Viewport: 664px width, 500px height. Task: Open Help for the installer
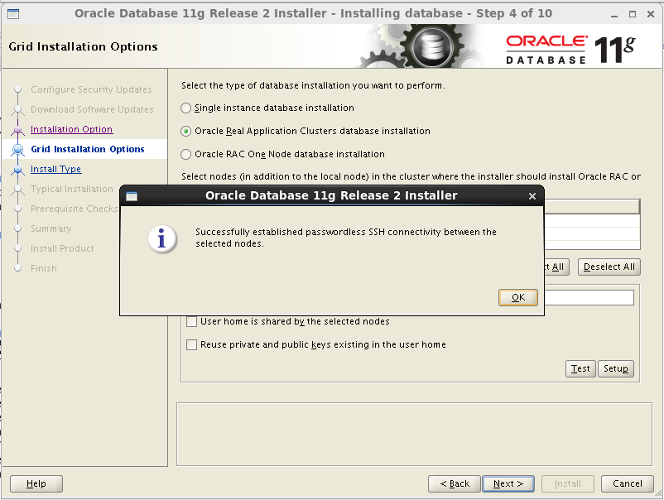pyautogui.click(x=36, y=483)
